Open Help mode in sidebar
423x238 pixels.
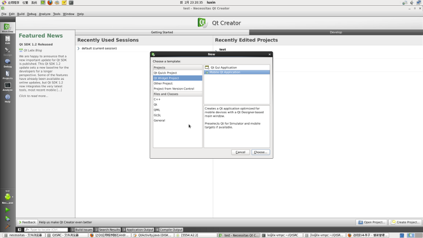(7, 98)
